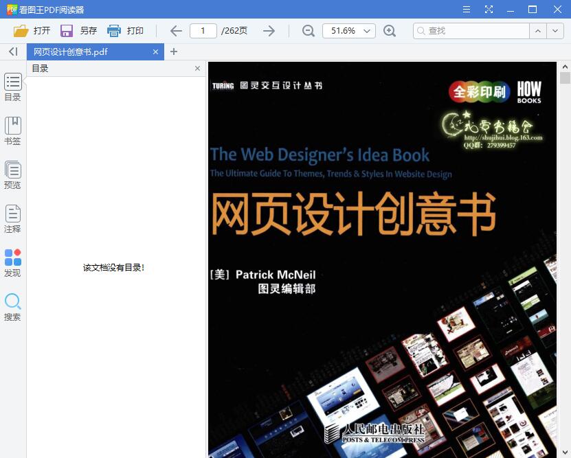Click the scrollbar down arrow
The height and width of the screenshot is (458, 571).
pos(565,453)
